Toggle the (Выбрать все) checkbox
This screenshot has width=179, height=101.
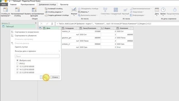coord(17,60)
